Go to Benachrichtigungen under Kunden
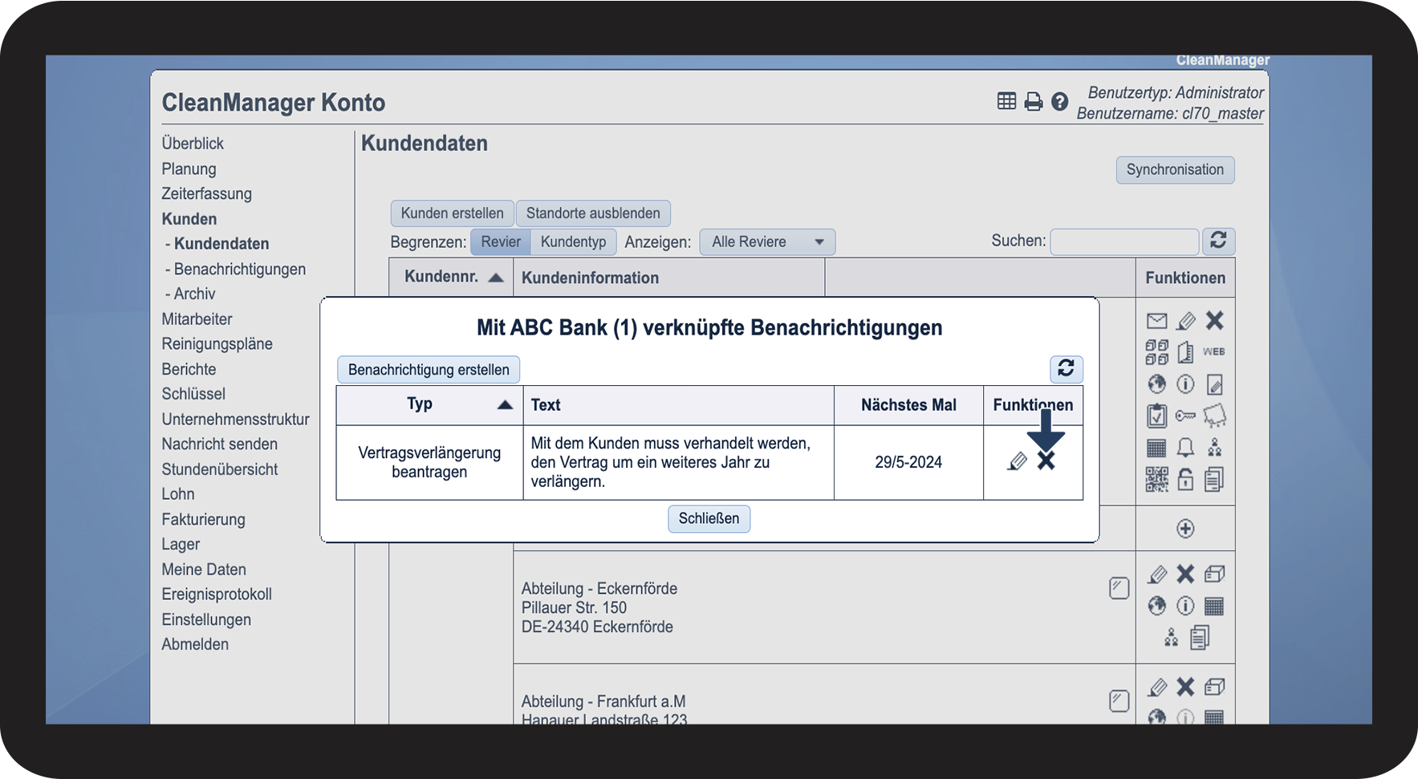This screenshot has height=779, width=1418. point(239,270)
